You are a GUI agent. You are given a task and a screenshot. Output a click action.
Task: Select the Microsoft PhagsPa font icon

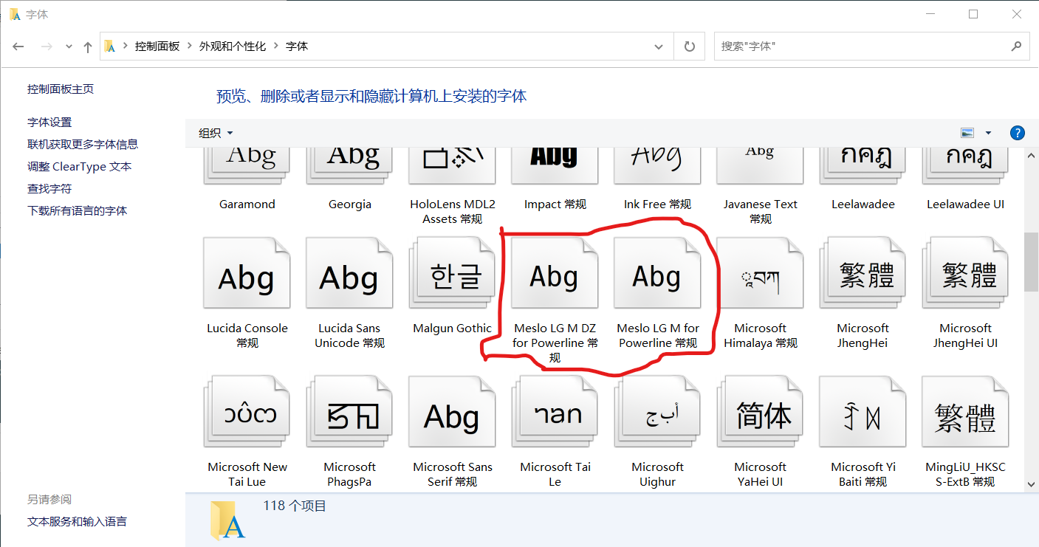[x=349, y=412]
